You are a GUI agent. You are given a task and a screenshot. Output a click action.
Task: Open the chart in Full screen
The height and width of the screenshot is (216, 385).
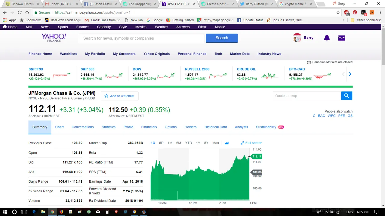(x=251, y=143)
